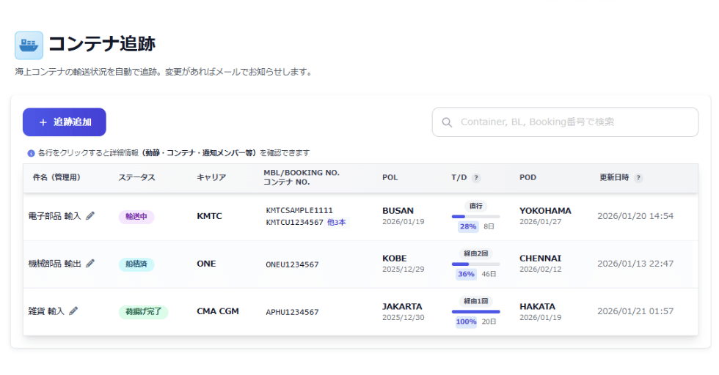Click the POL column header
Screen dimensions: 719x375
click(x=390, y=178)
